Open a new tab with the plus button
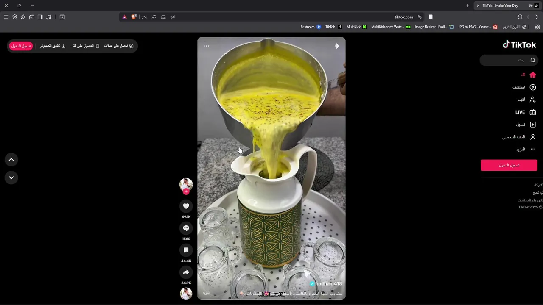 [x=467, y=6]
